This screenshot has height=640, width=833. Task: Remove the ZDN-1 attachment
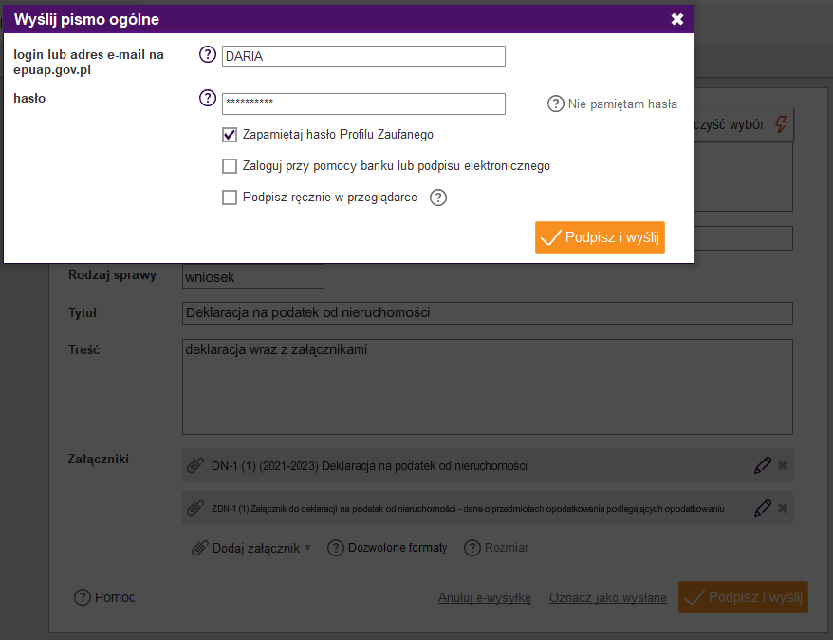783,508
